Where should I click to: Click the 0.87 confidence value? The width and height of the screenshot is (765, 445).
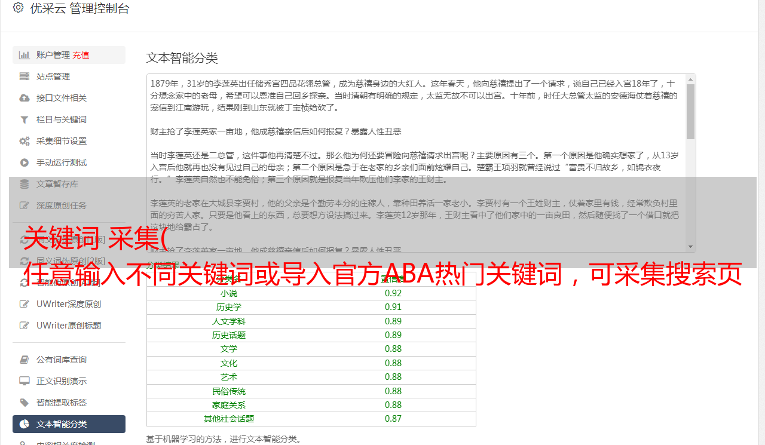pos(393,419)
